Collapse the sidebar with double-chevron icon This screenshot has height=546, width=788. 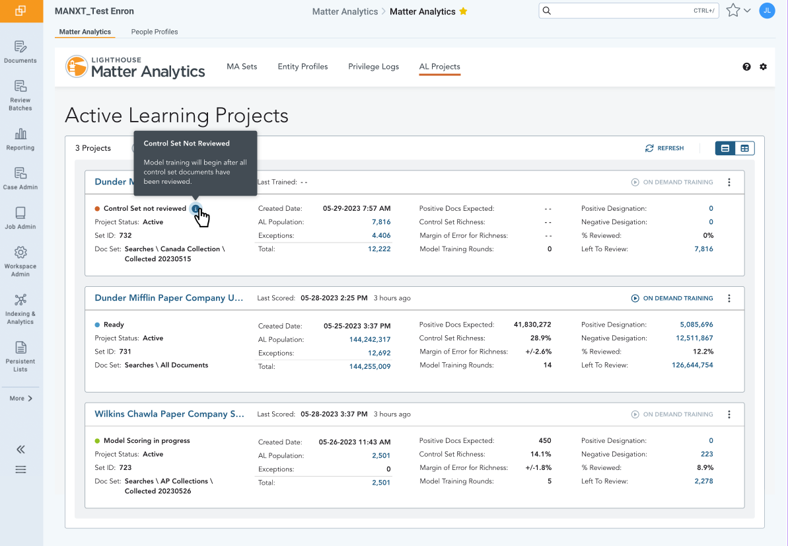tap(20, 449)
